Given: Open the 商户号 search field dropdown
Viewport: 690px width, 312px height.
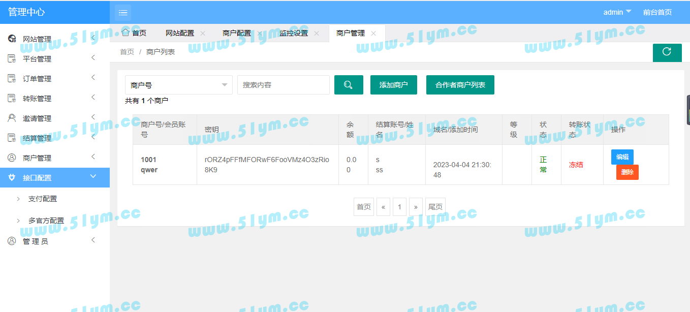Looking at the screenshot, I should coord(179,85).
